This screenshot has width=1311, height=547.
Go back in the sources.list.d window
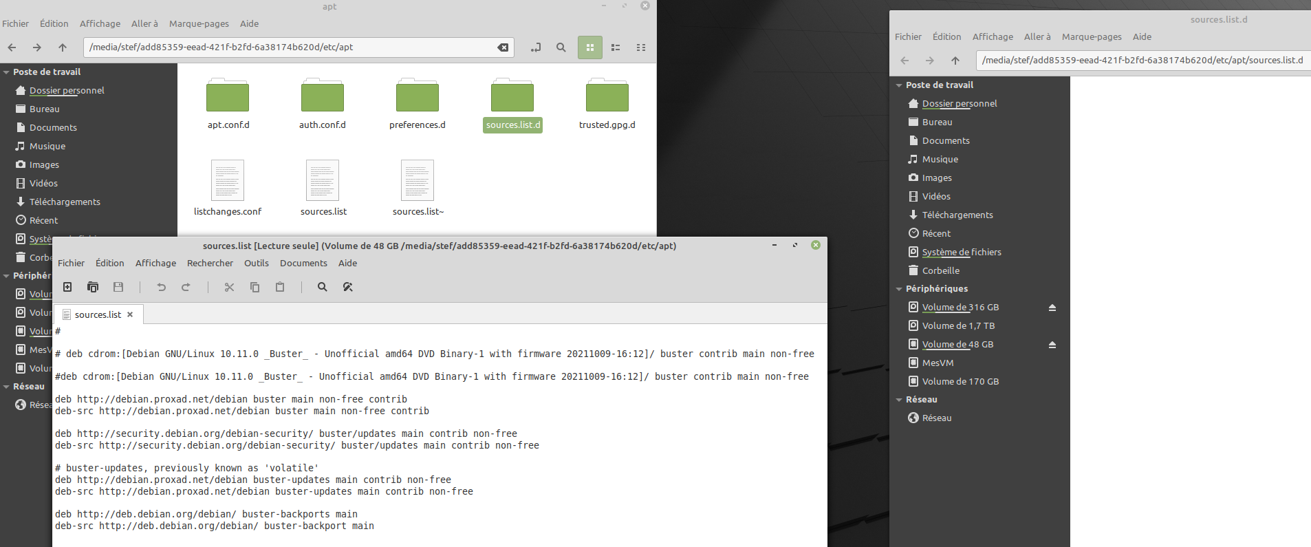pyautogui.click(x=904, y=61)
